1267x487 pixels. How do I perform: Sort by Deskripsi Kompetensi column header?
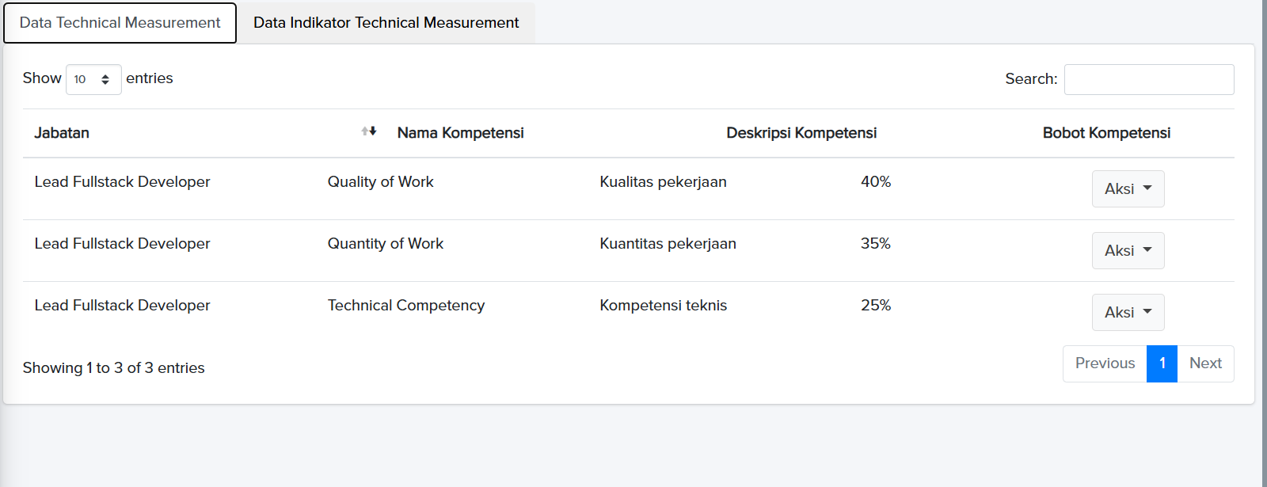pyautogui.click(x=801, y=133)
